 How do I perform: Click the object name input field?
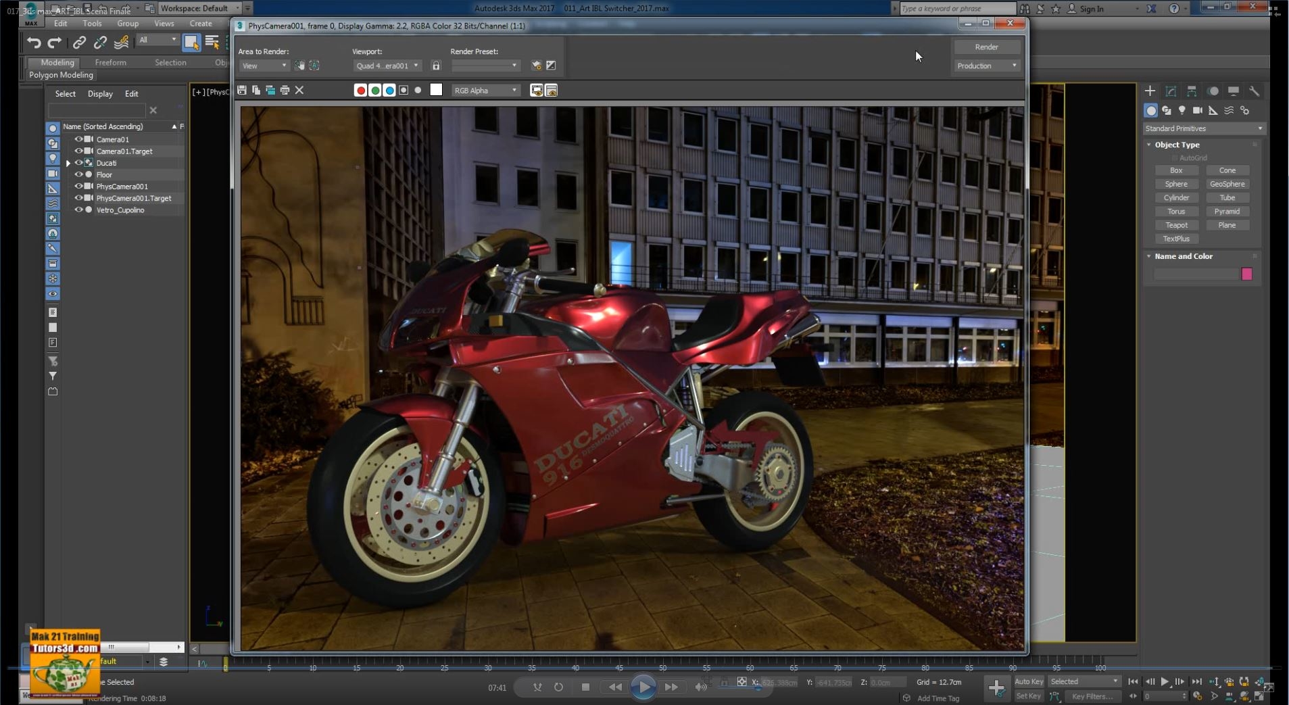(x=1196, y=274)
